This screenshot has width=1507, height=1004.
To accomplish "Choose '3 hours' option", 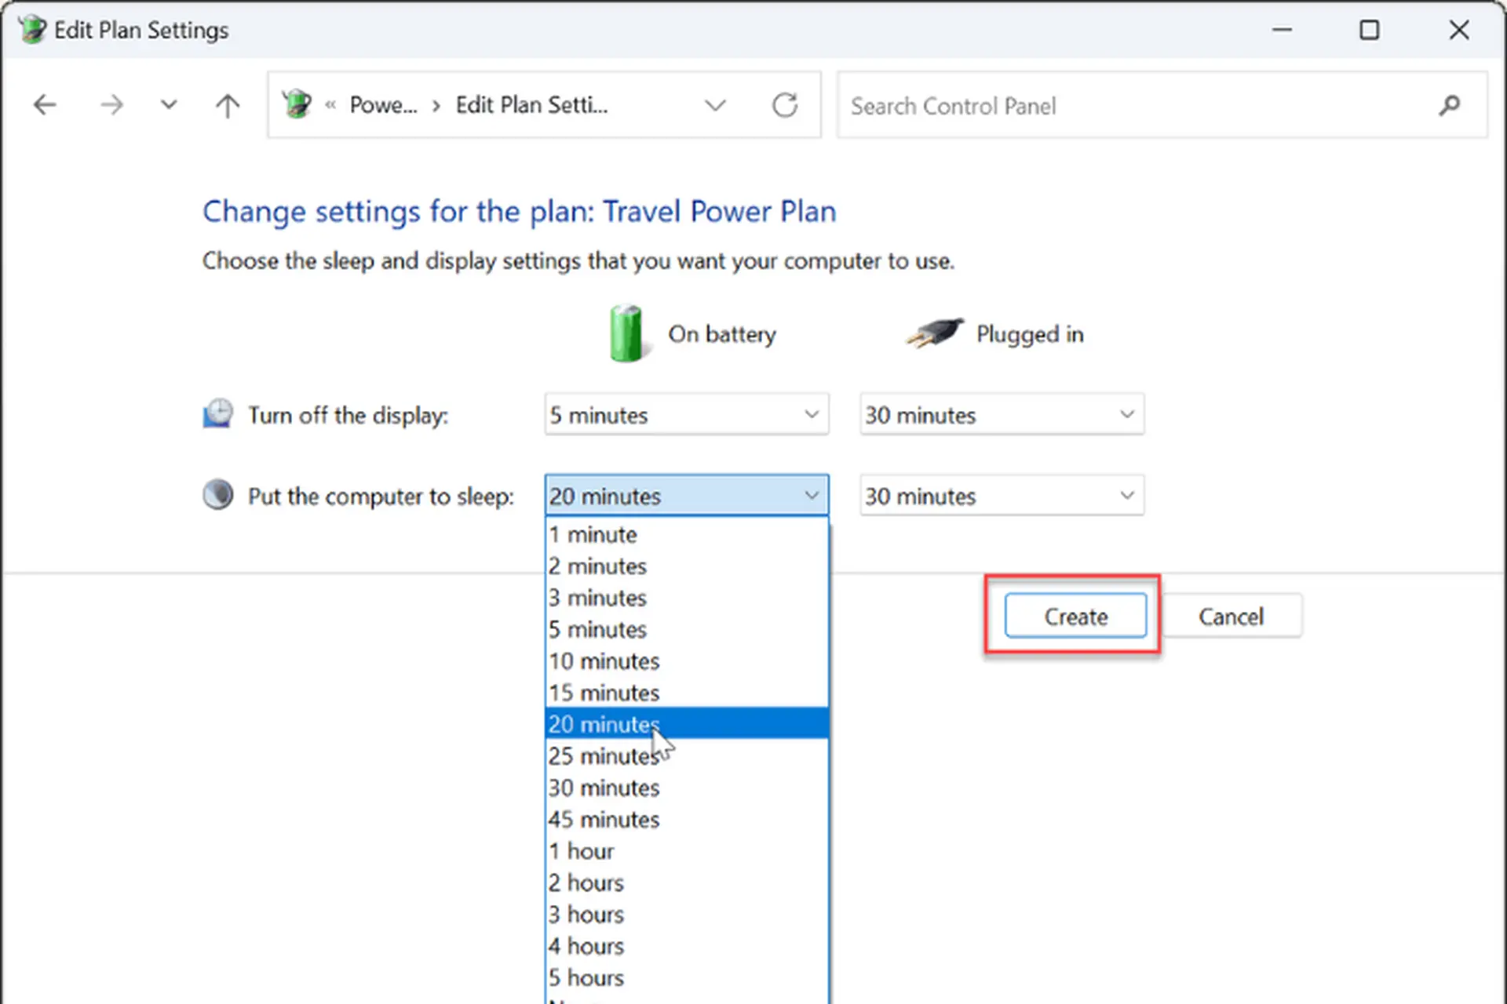I will 687,914.
